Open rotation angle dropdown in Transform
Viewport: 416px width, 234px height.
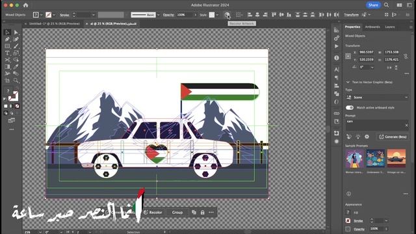coord(372,68)
